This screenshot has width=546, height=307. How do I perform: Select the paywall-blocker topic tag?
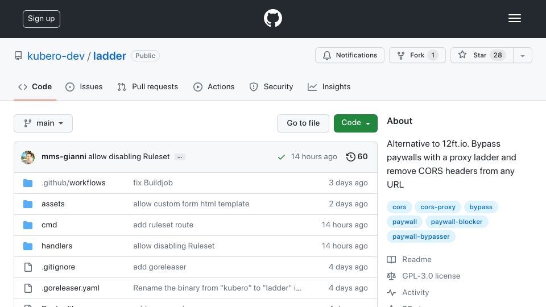(x=457, y=222)
